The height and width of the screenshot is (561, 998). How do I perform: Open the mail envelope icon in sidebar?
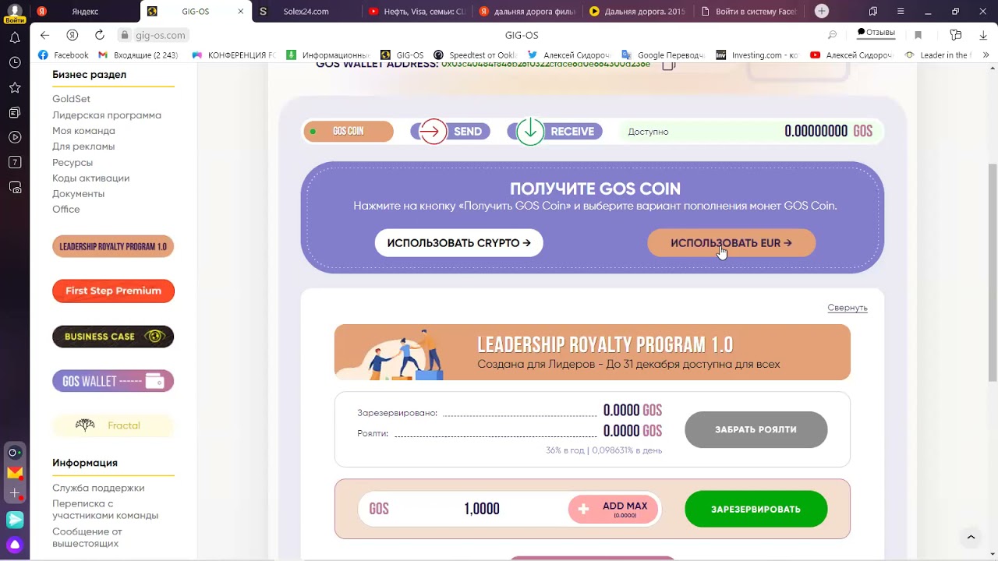(x=15, y=473)
